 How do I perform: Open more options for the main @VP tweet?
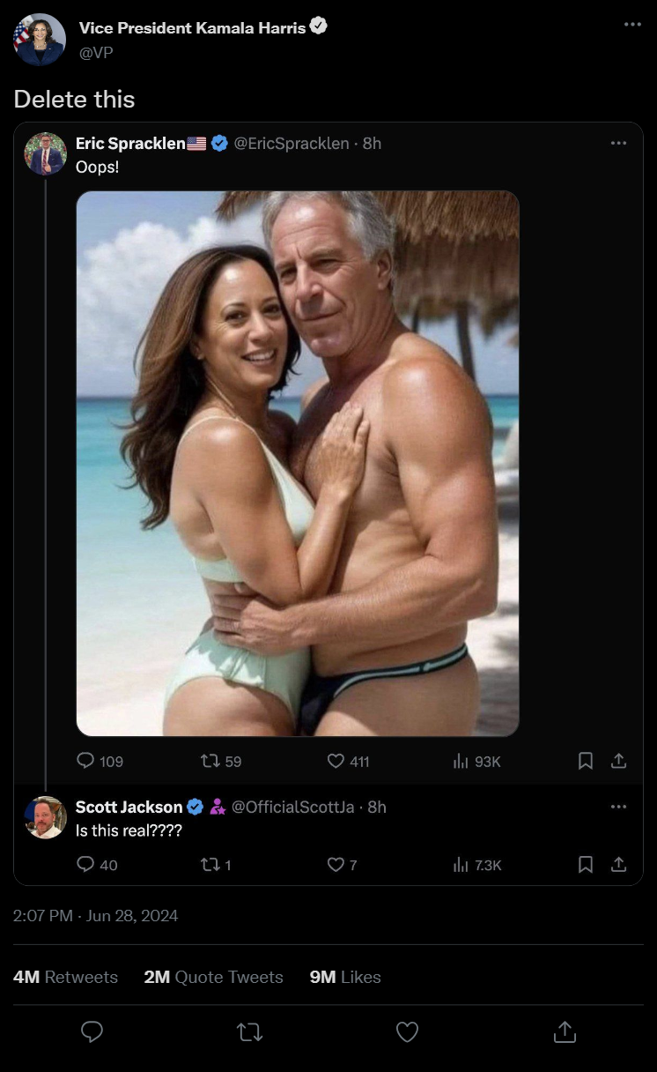point(632,24)
